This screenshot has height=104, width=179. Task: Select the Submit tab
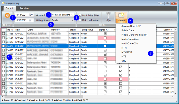(10, 8)
